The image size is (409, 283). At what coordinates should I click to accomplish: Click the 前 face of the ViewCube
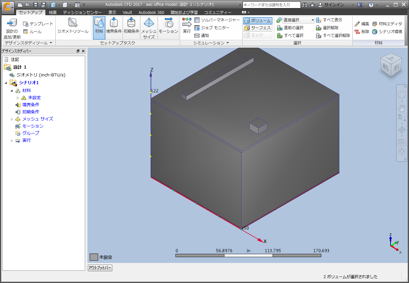point(385,67)
